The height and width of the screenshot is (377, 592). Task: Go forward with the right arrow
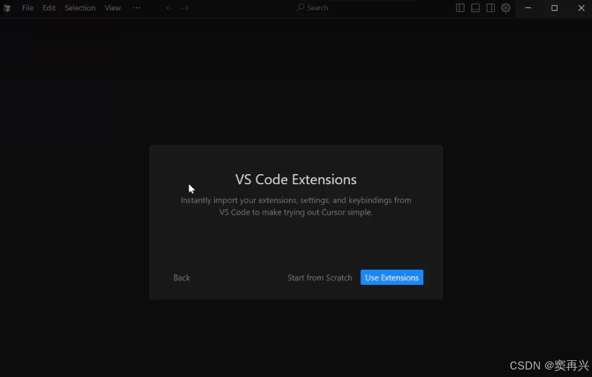point(185,8)
